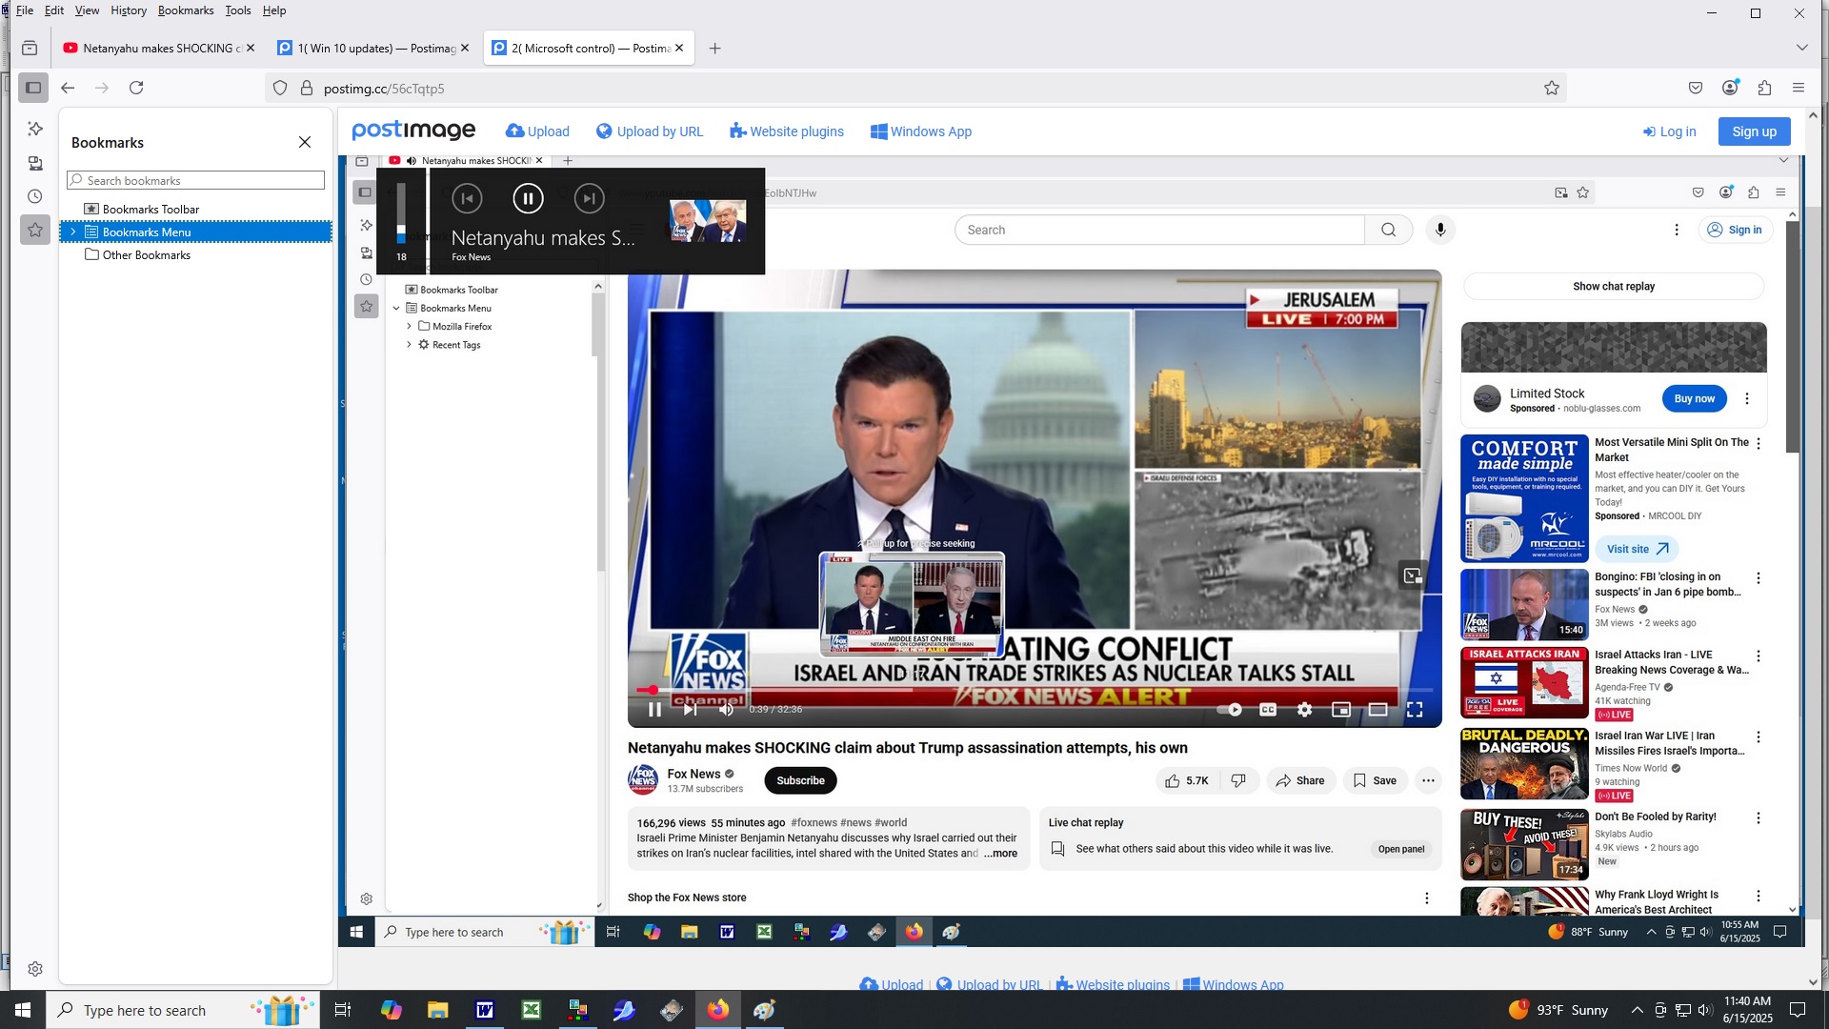The height and width of the screenshot is (1029, 1829).
Task: Click the taskbar Type here to search box
Action: pos(183,1010)
